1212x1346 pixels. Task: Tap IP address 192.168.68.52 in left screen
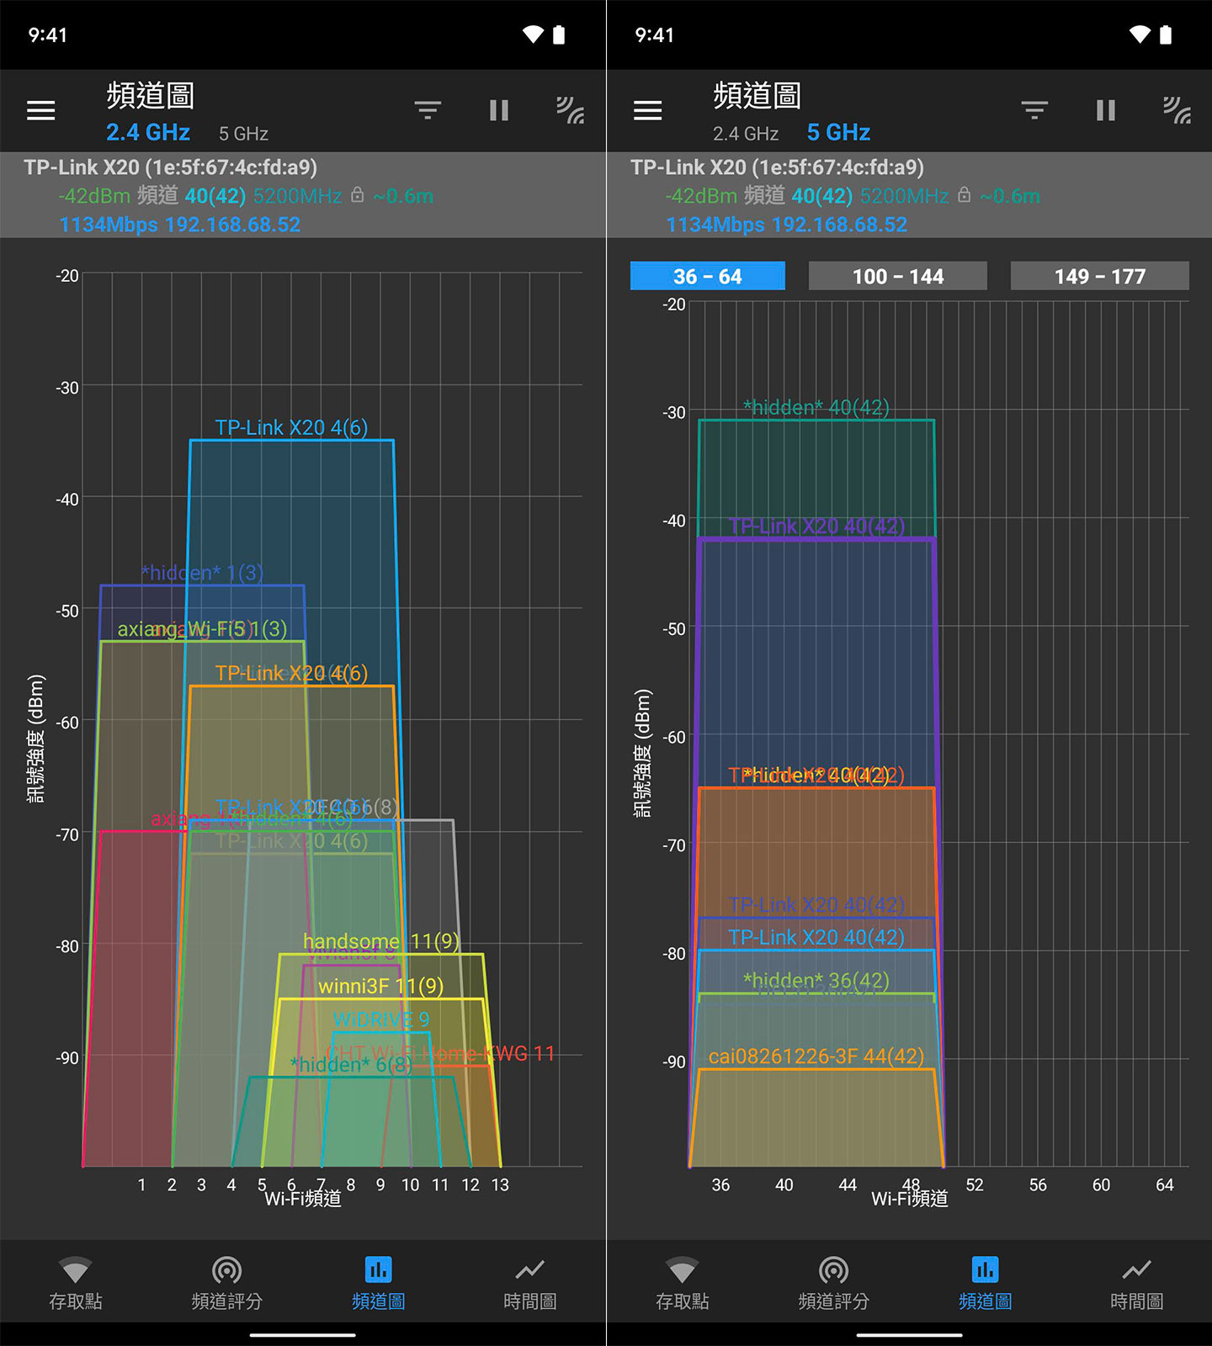click(x=233, y=225)
